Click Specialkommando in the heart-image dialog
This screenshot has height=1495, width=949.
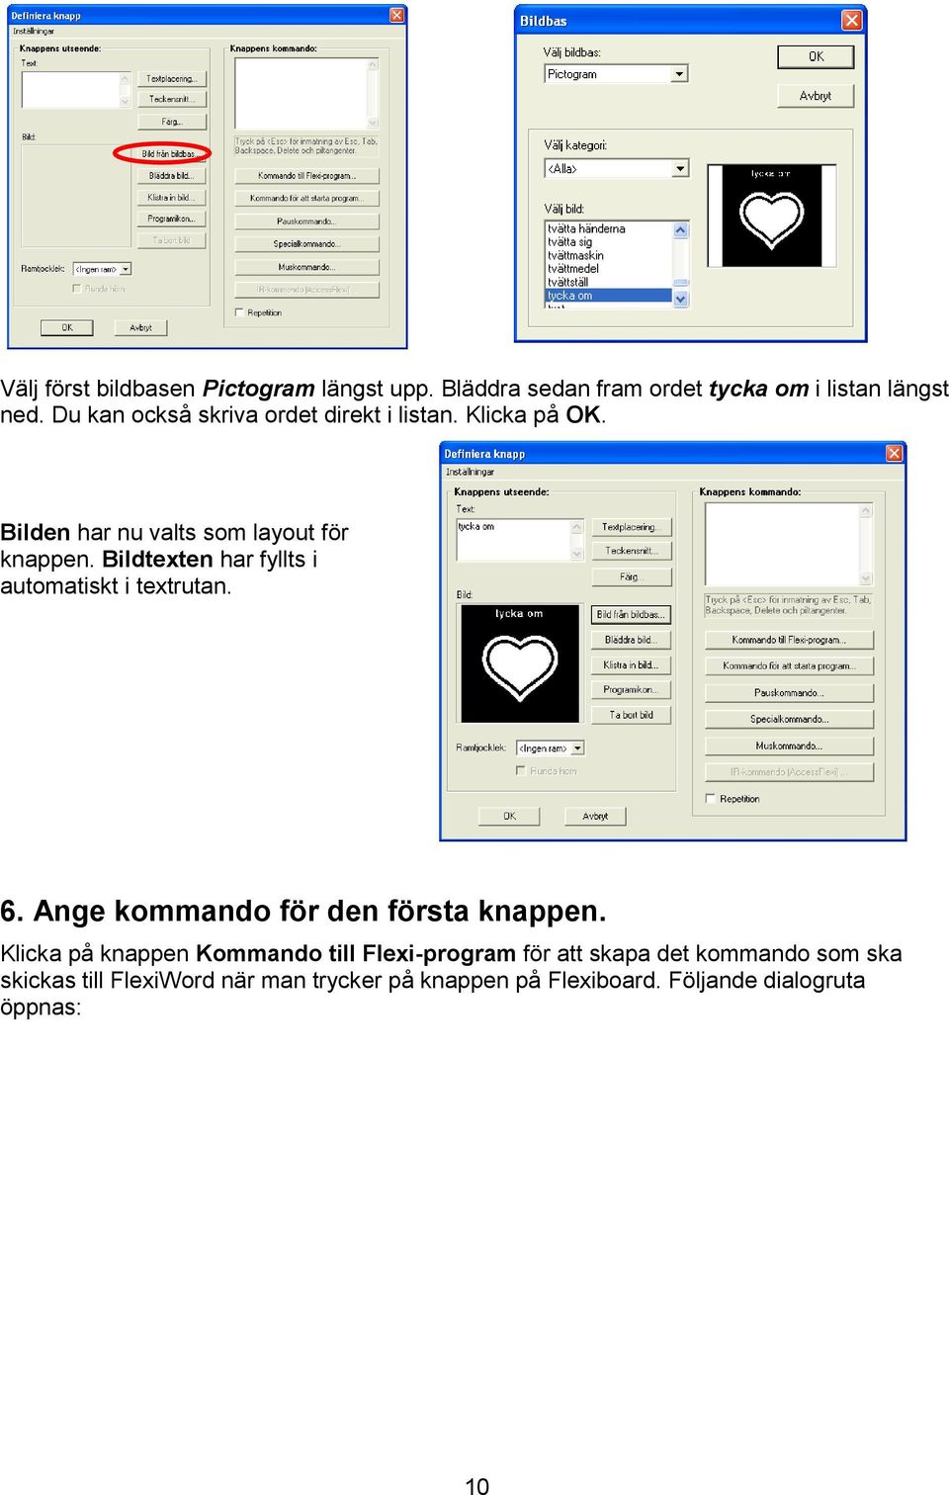[x=789, y=719]
